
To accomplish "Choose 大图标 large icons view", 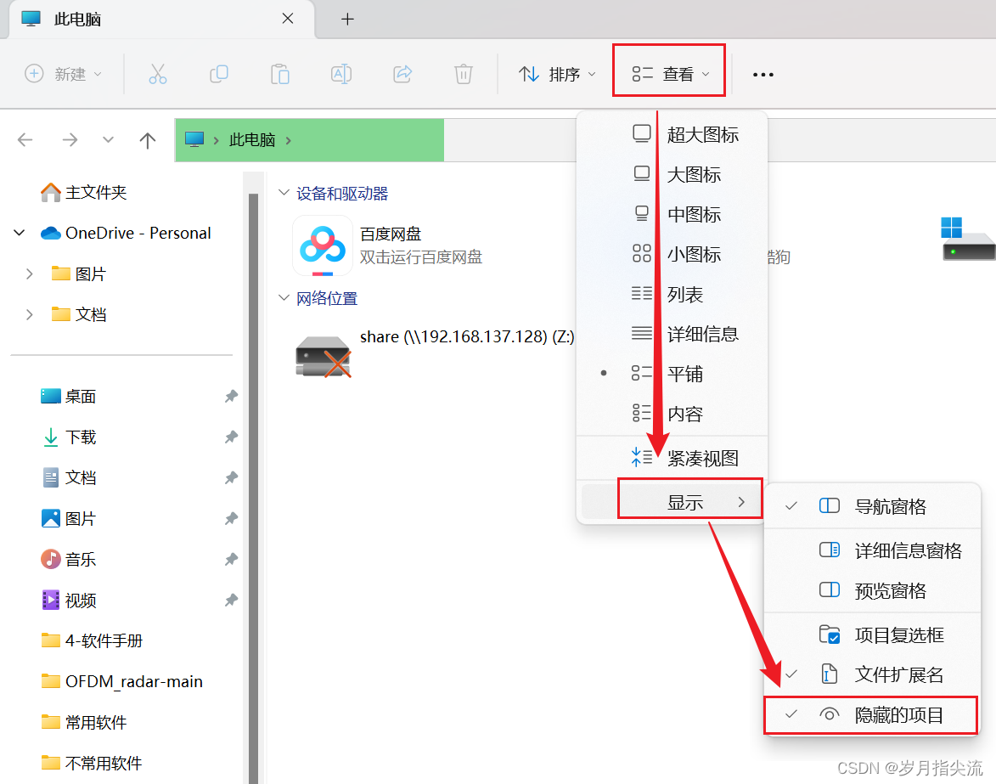I will point(672,174).
